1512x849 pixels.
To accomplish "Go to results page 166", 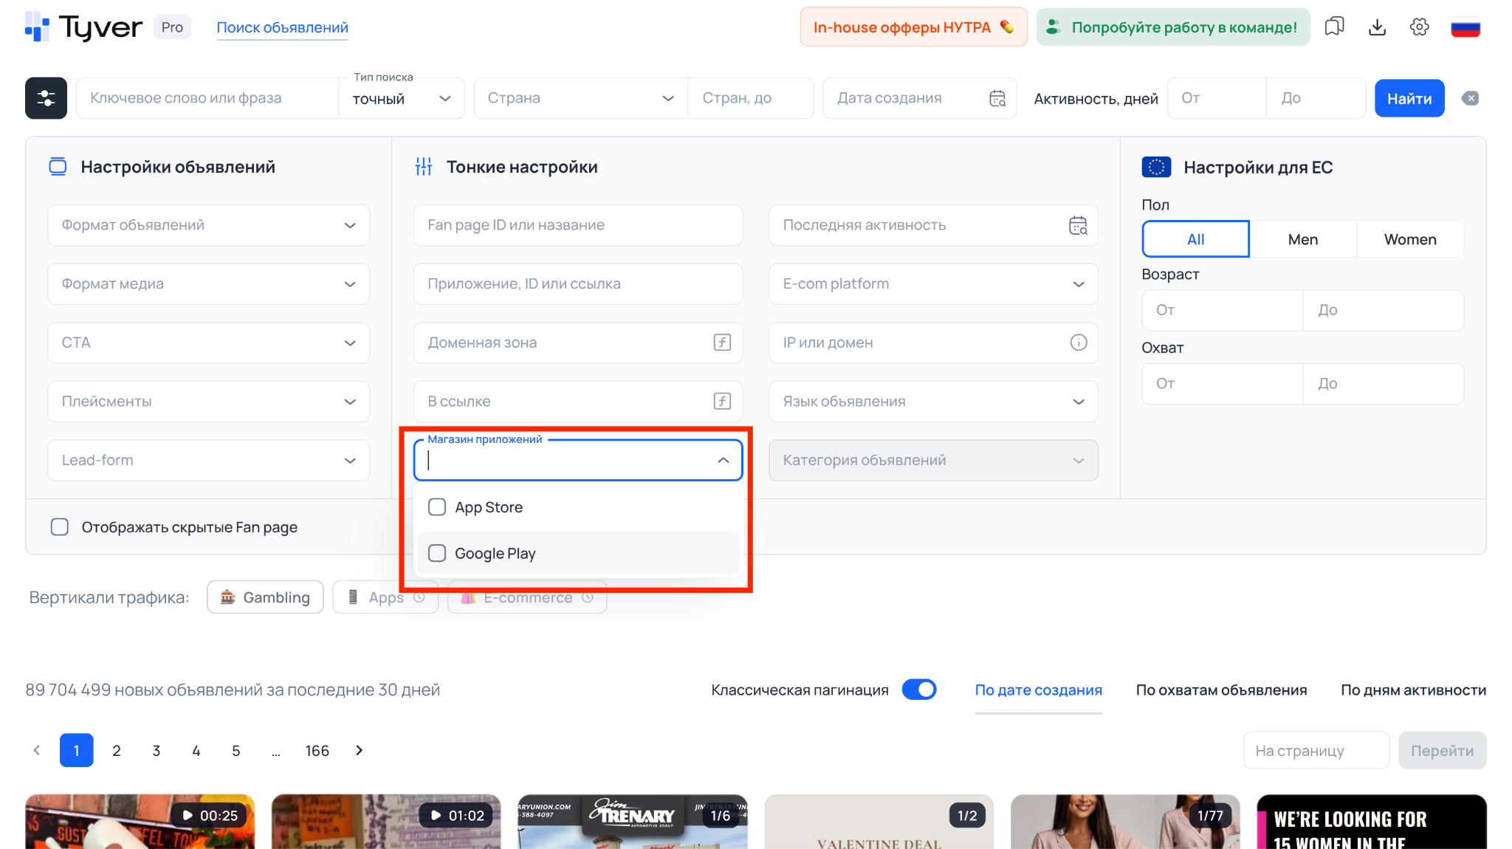I will [317, 750].
